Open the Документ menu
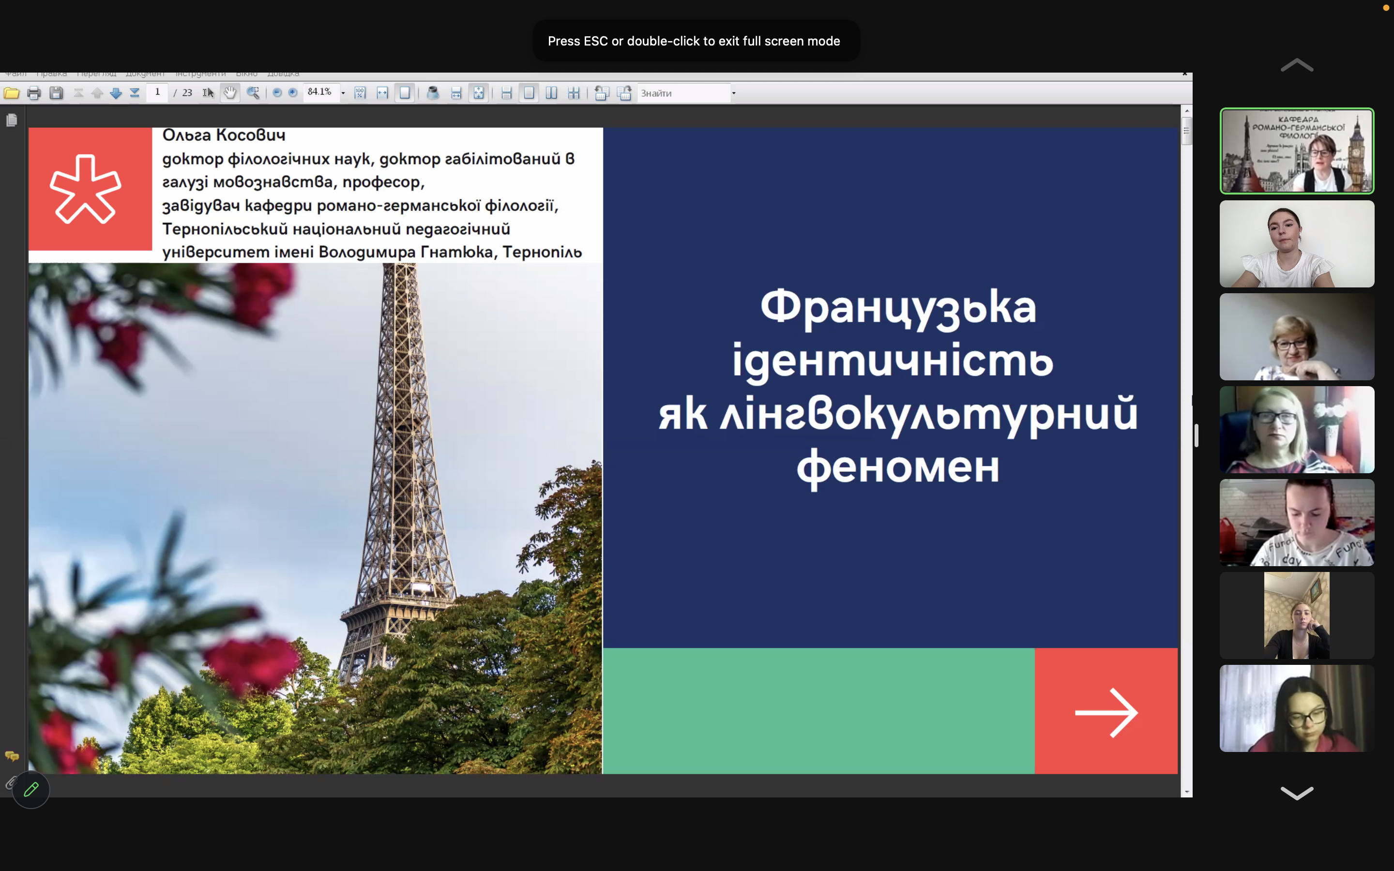Image resolution: width=1394 pixels, height=871 pixels. [145, 74]
